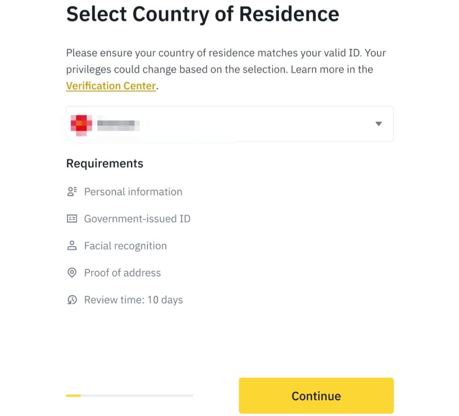Click the blurred country flag icon
Screen dimensions: 459x416
pyautogui.click(x=81, y=124)
